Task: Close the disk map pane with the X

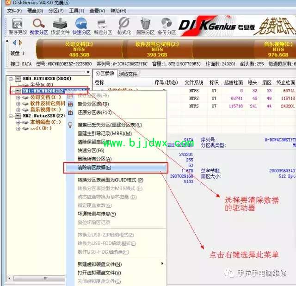Action: point(7,41)
